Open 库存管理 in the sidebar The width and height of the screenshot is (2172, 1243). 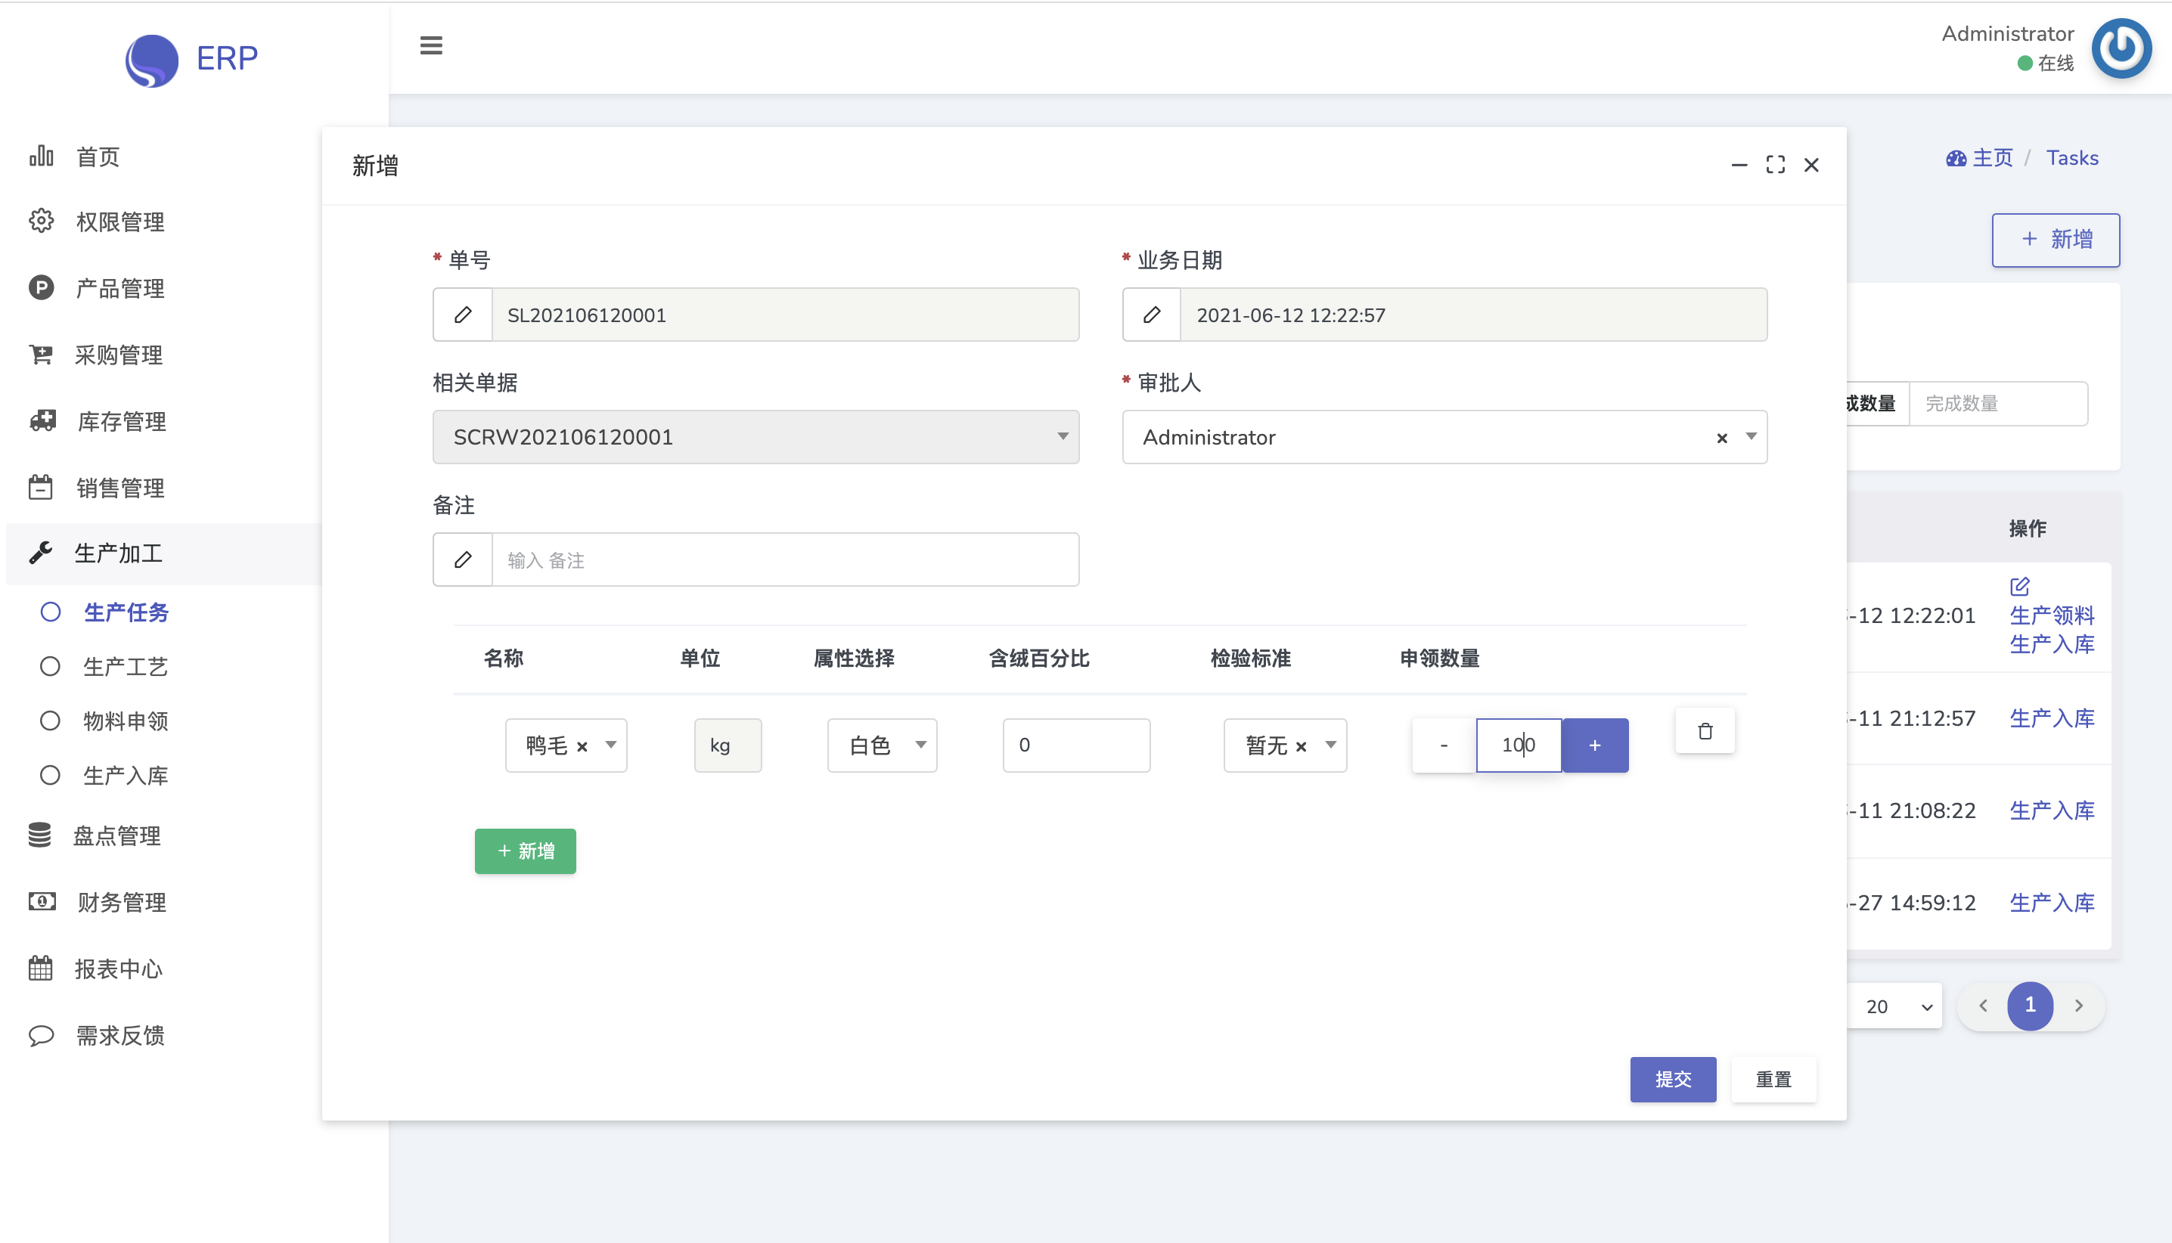(x=121, y=422)
